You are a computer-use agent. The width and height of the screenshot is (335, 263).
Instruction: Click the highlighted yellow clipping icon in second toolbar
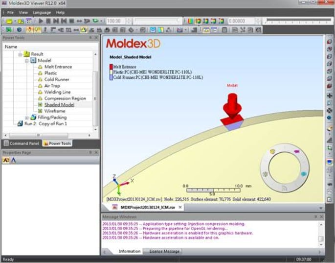84,30
